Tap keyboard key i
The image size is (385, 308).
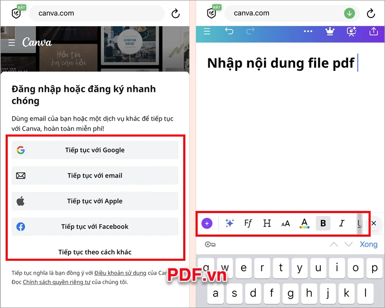337,268
